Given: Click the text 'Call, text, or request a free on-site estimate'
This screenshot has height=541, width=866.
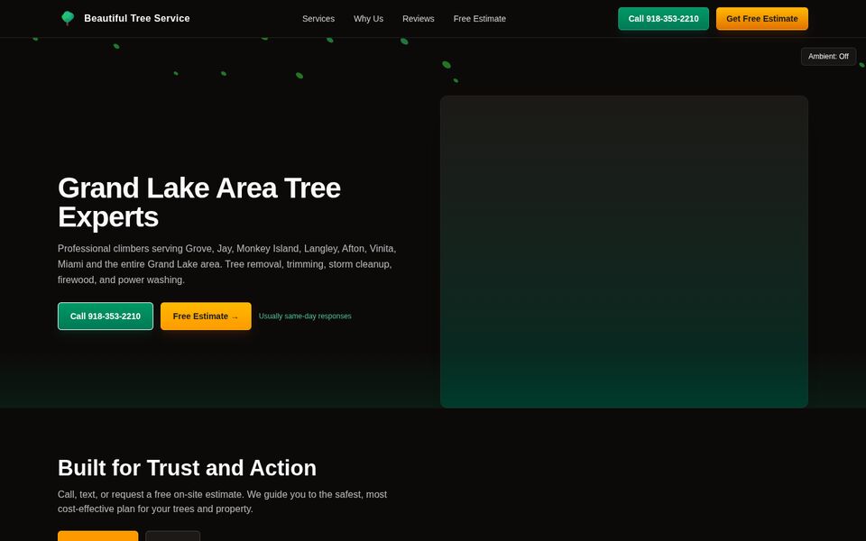Looking at the screenshot, I should 151,495.
